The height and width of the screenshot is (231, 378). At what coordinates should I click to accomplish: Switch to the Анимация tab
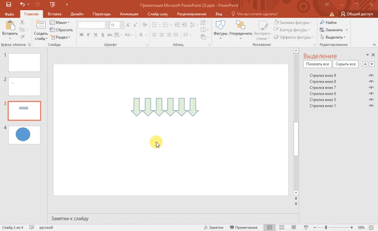pyautogui.click(x=129, y=14)
